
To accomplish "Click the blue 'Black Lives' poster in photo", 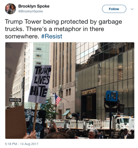I will pyautogui.click(x=35, y=123).
